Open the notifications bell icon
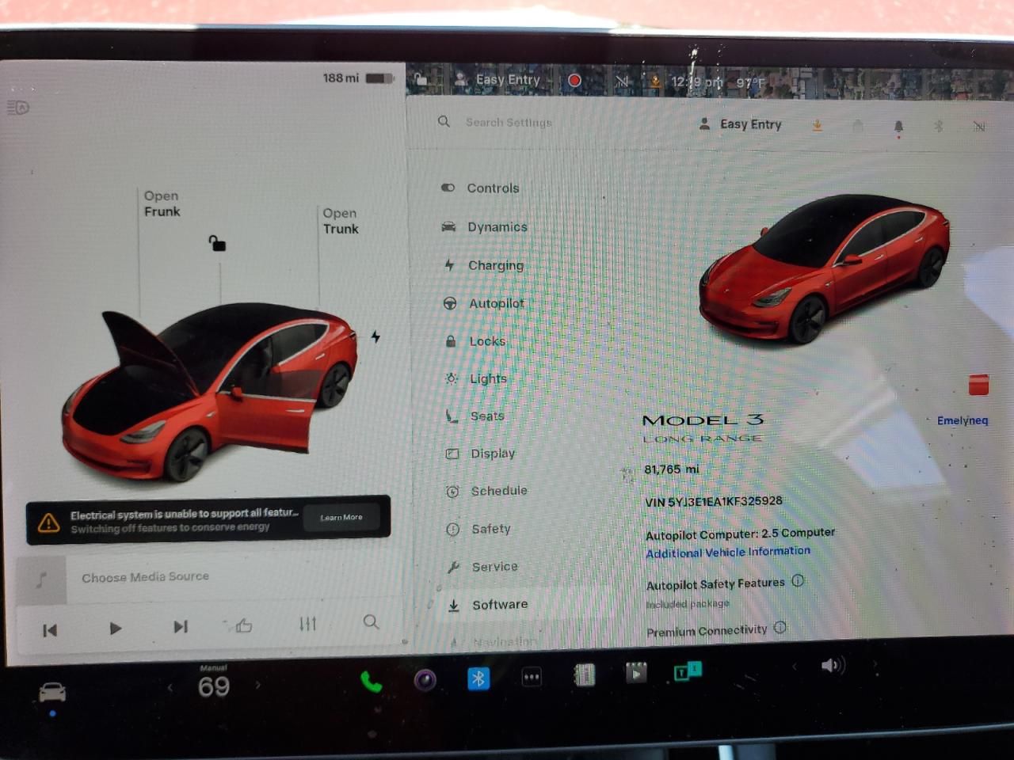1014x760 pixels. pos(898,126)
